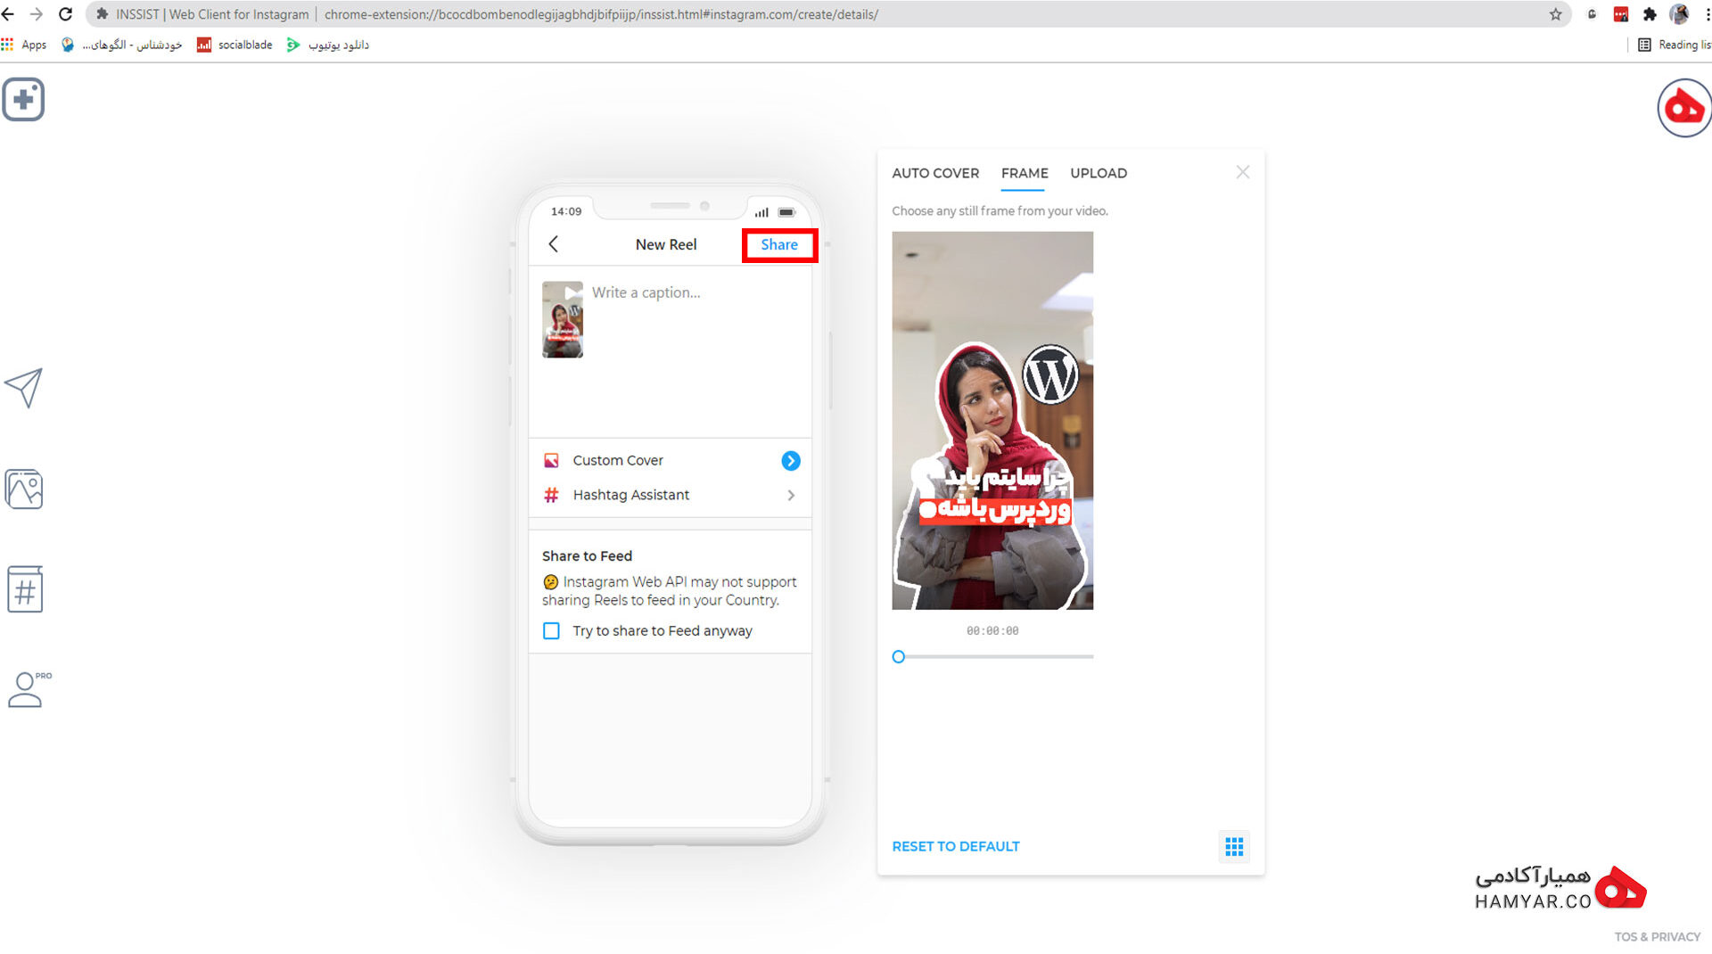Viewport: 1712px width, 954px height.
Task: Close the cover selection panel
Action: coord(1243,172)
